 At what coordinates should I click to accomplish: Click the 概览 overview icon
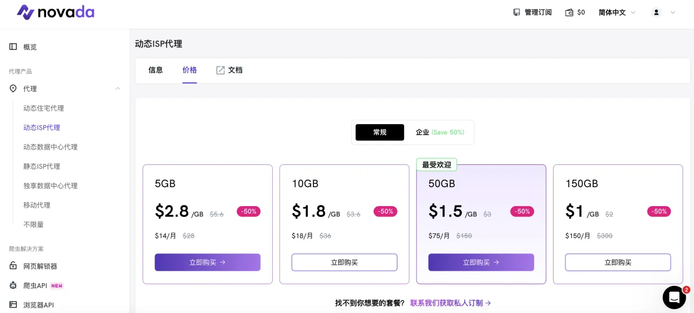pyautogui.click(x=14, y=47)
